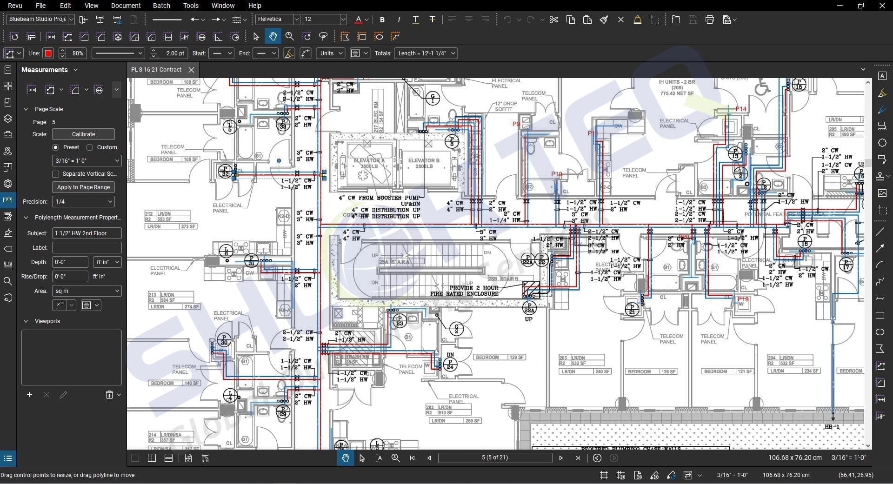Toggle the split horizontal view icon
Screen dimensions: 893x484
(x=168, y=458)
